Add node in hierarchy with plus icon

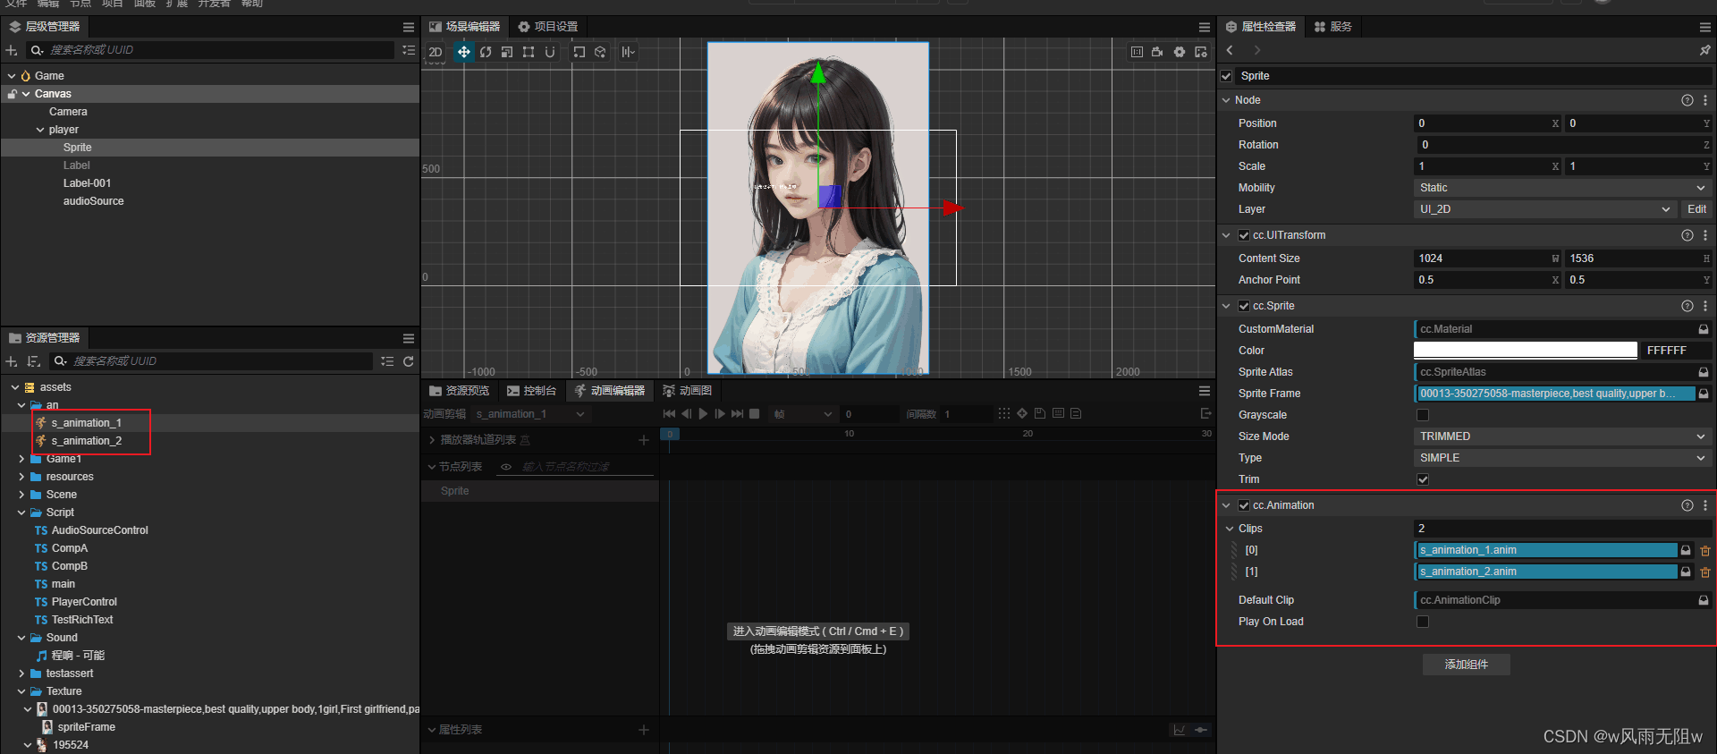(12, 50)
